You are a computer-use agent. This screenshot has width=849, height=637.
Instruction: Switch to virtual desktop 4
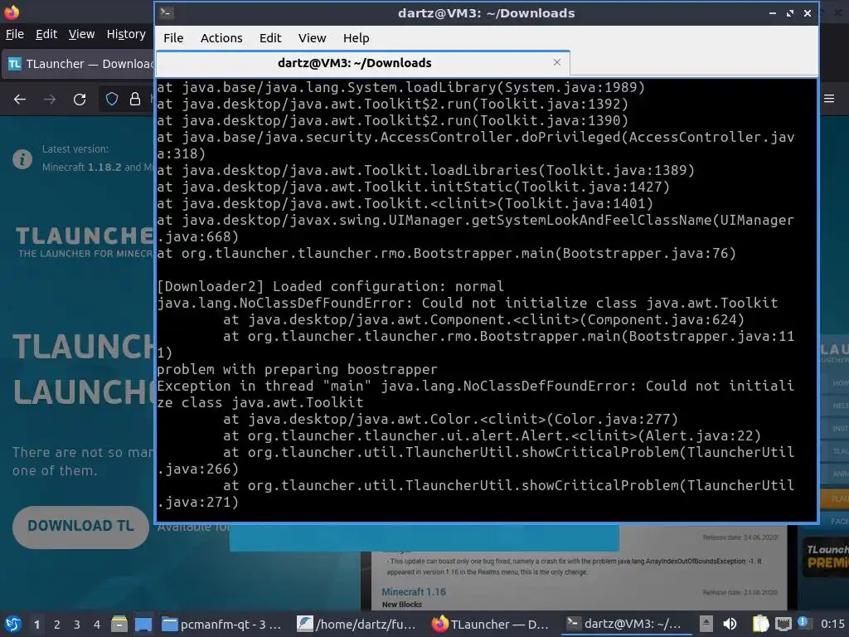pyautogui.click(x=97, y=625)
